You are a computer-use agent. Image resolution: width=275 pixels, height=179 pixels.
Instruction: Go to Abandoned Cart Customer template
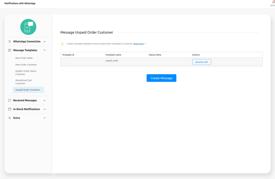[x=24, y=82]
